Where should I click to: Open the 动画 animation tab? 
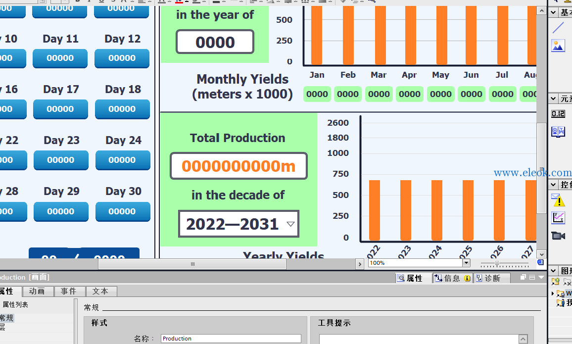tap(38, 291)
